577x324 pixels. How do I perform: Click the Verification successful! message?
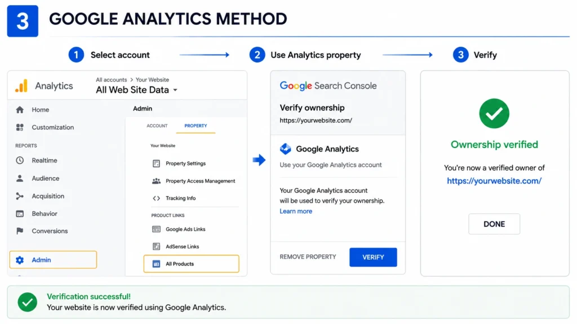88,296
